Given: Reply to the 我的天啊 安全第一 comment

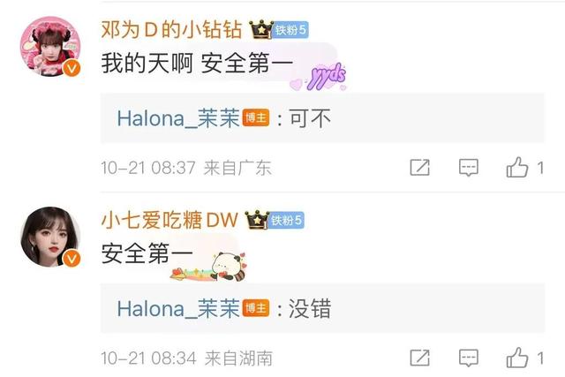Looking at the screenshot, I should tap(469, 168).
